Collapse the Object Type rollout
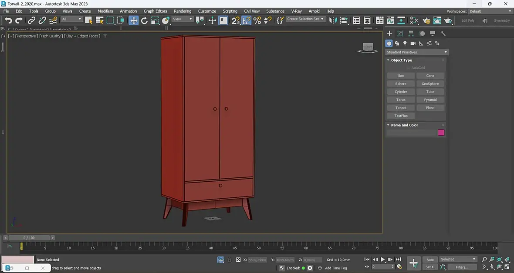514x273 pixels. [x=401, y=60]
